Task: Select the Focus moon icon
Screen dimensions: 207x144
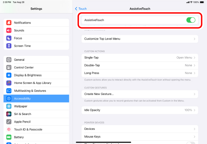Action: click(x=9, y=38)
